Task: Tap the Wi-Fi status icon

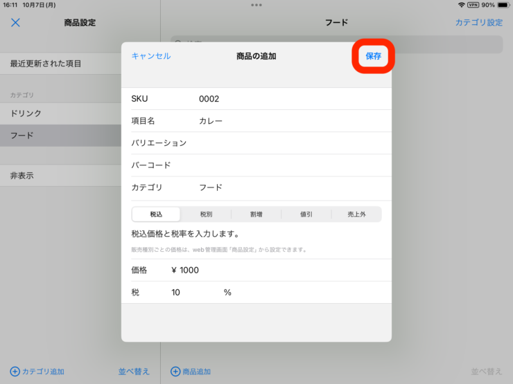Action: click(x=461, y=5)
